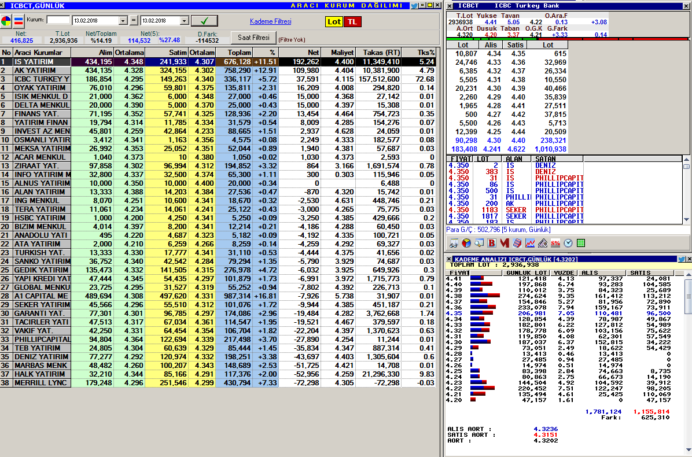Sort table by Maliyet column header
This screenshot has height=457, width=692.
click(x=338, y=53)
